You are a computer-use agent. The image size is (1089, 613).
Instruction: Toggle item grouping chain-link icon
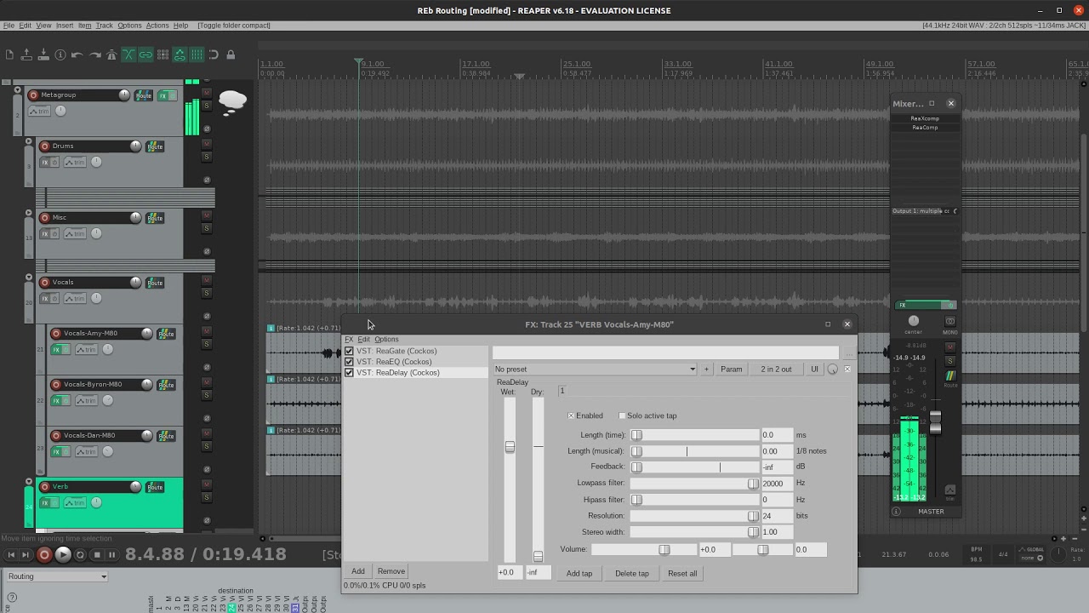pos(145,55)
